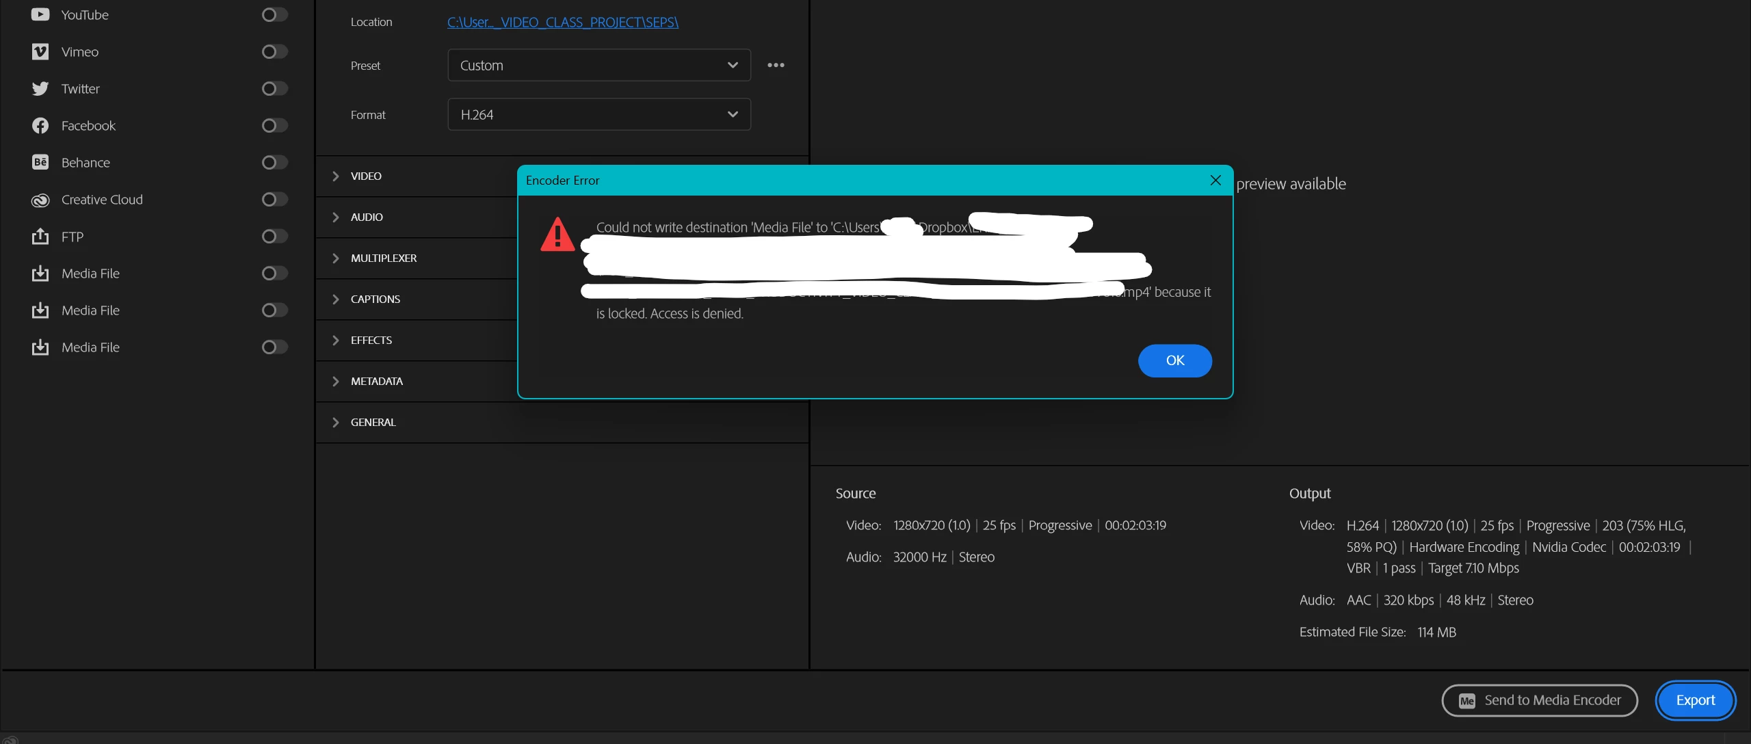Expand the AUDIO settings section
The height and width of the screenshot is (744, 1751).
click(x=367, y=217)
